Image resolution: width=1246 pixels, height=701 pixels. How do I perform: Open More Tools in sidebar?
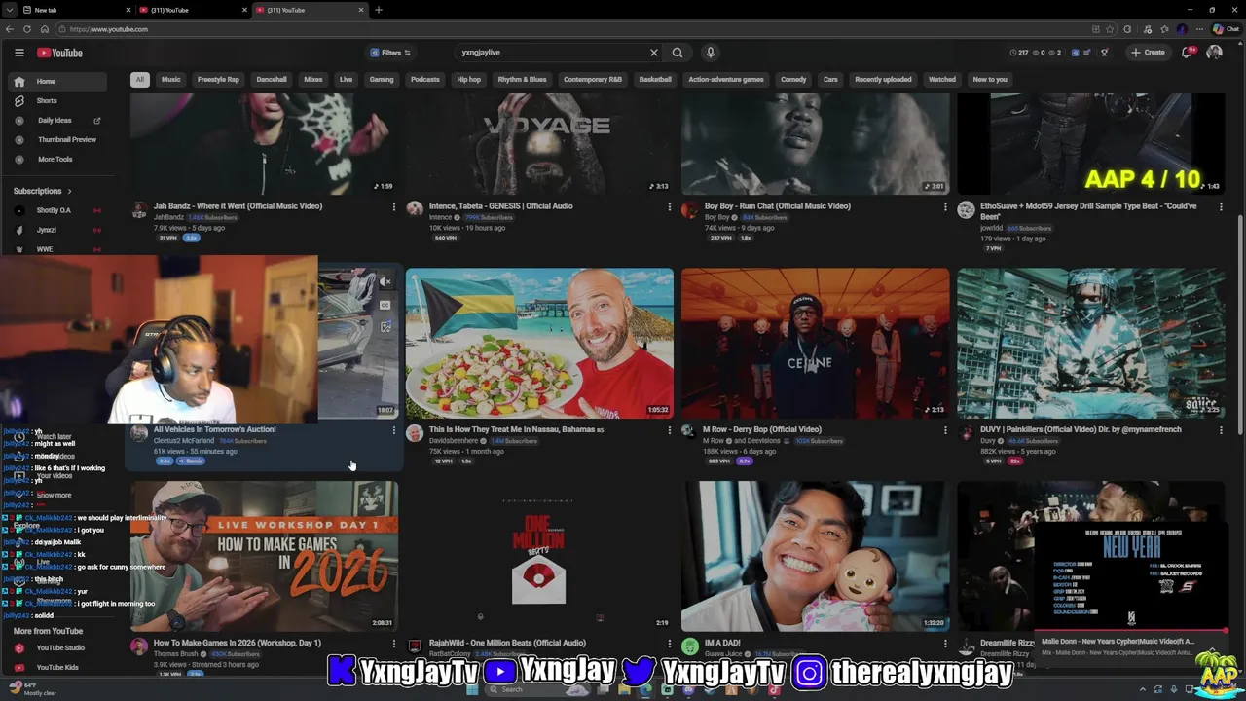[x=56, y=159]
